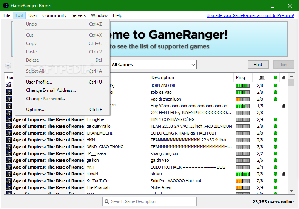
Task: Click ping bar in solo ga vao row
Action: tap(242, 92)
